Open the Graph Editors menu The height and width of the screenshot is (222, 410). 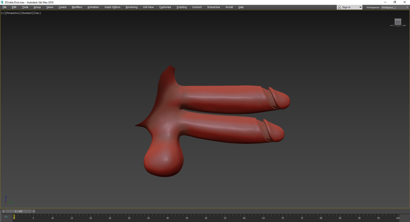pos(112,7)
